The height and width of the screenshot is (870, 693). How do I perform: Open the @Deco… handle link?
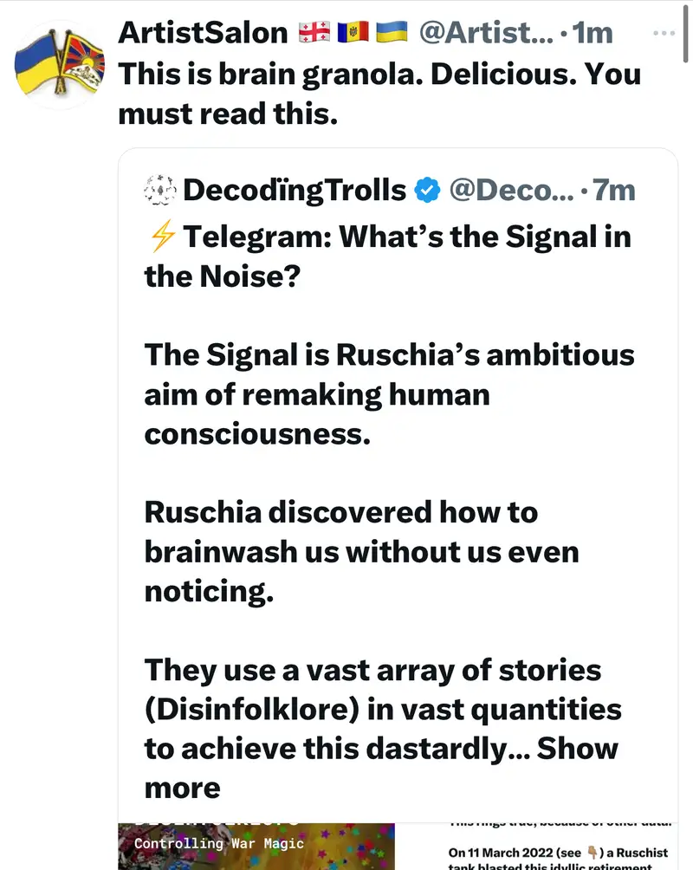coord(511,190)
